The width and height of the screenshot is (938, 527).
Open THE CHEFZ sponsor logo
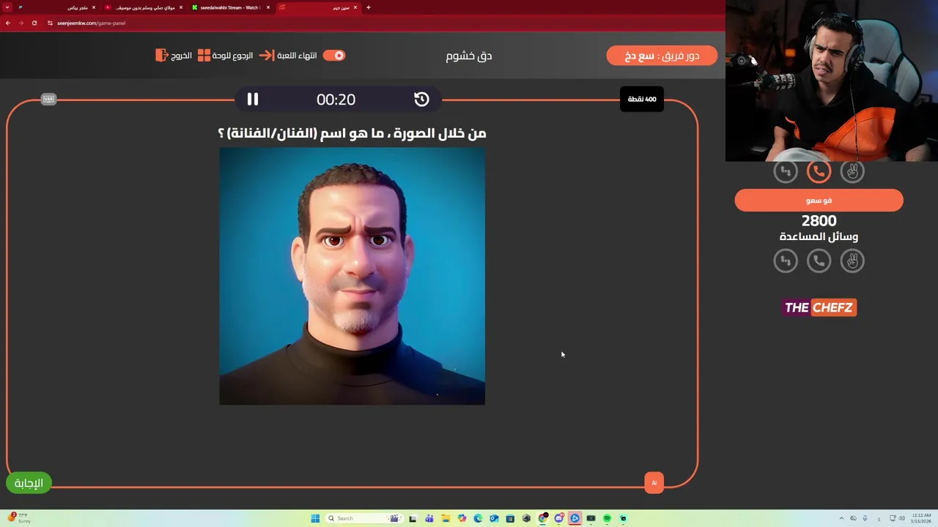[819, 307]
